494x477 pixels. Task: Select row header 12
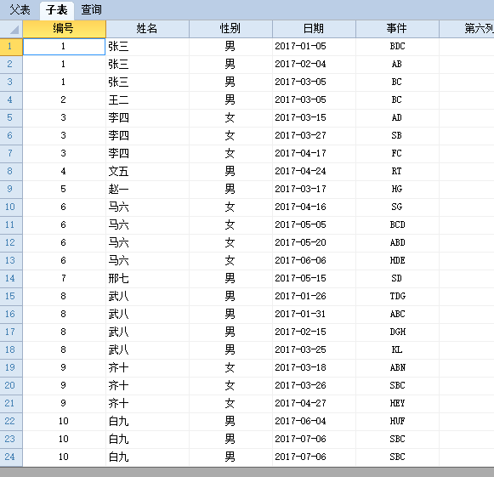point(11,242)
